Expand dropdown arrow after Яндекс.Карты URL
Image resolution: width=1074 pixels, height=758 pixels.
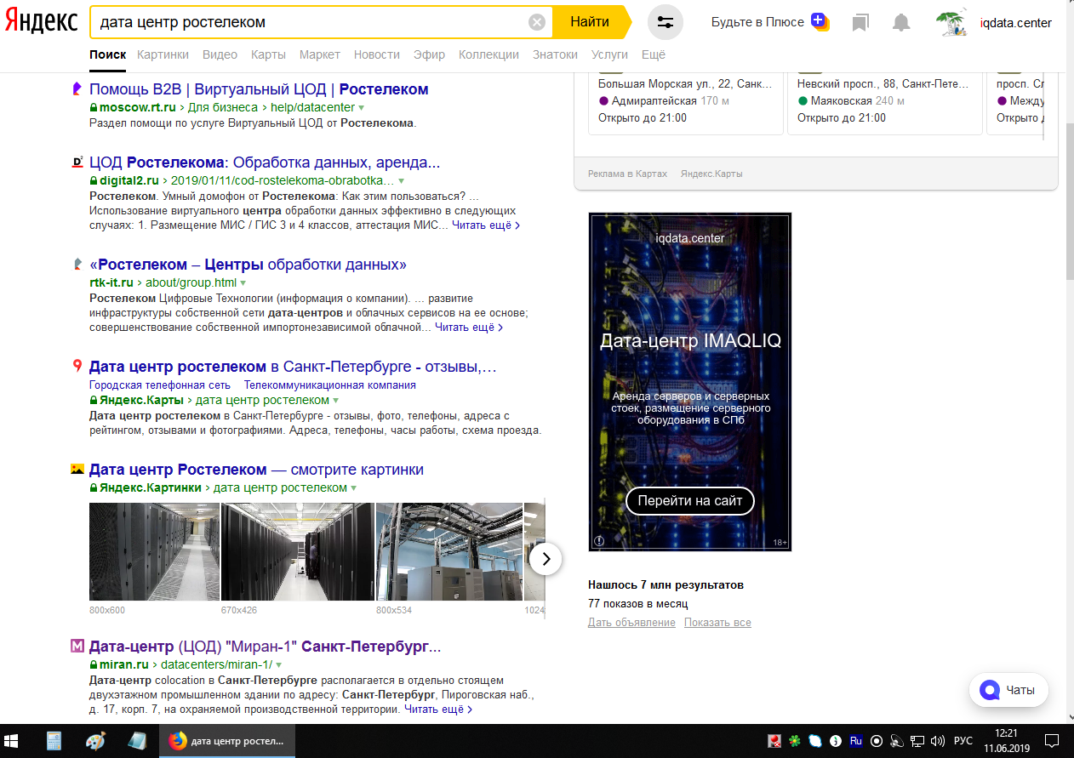[337, 401]
